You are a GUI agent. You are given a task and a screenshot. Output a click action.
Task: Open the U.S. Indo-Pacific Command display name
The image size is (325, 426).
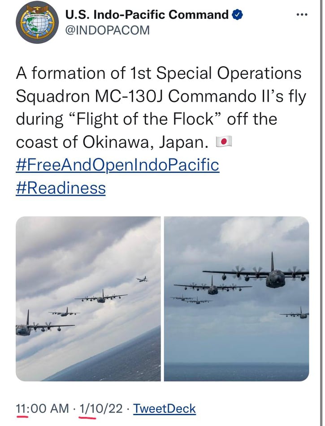tap(147, 15)
